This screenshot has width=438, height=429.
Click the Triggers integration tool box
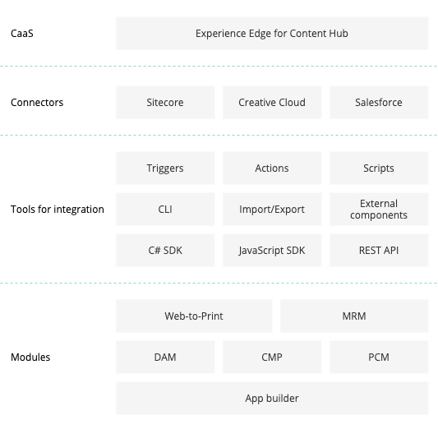[x=165, y=168]
